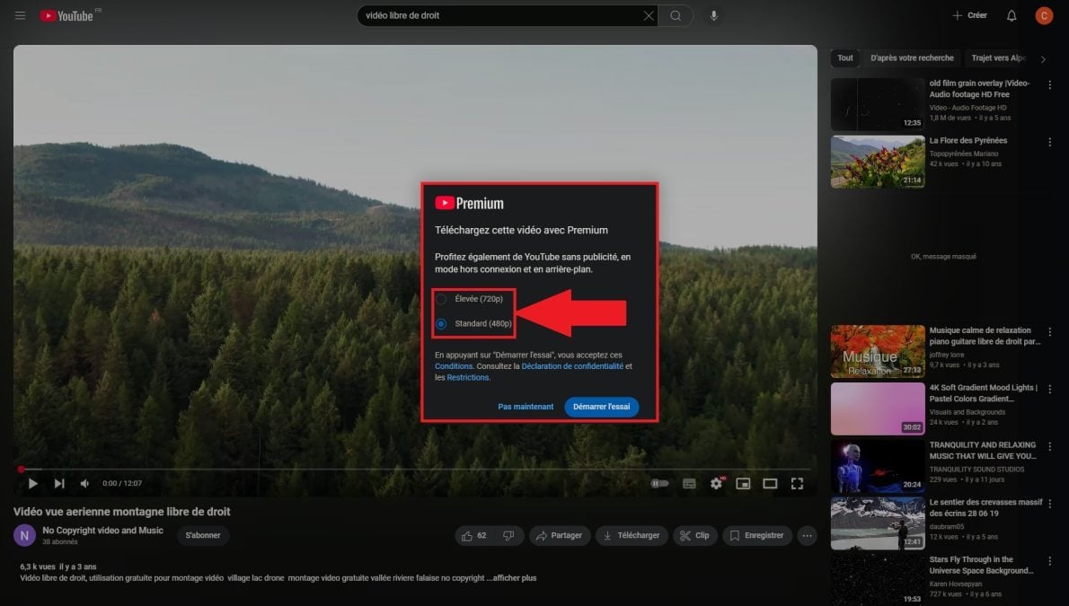This screenshot has width=1069, height=606.
Task: Open player settings gear
Action: [x=716, y=483]
